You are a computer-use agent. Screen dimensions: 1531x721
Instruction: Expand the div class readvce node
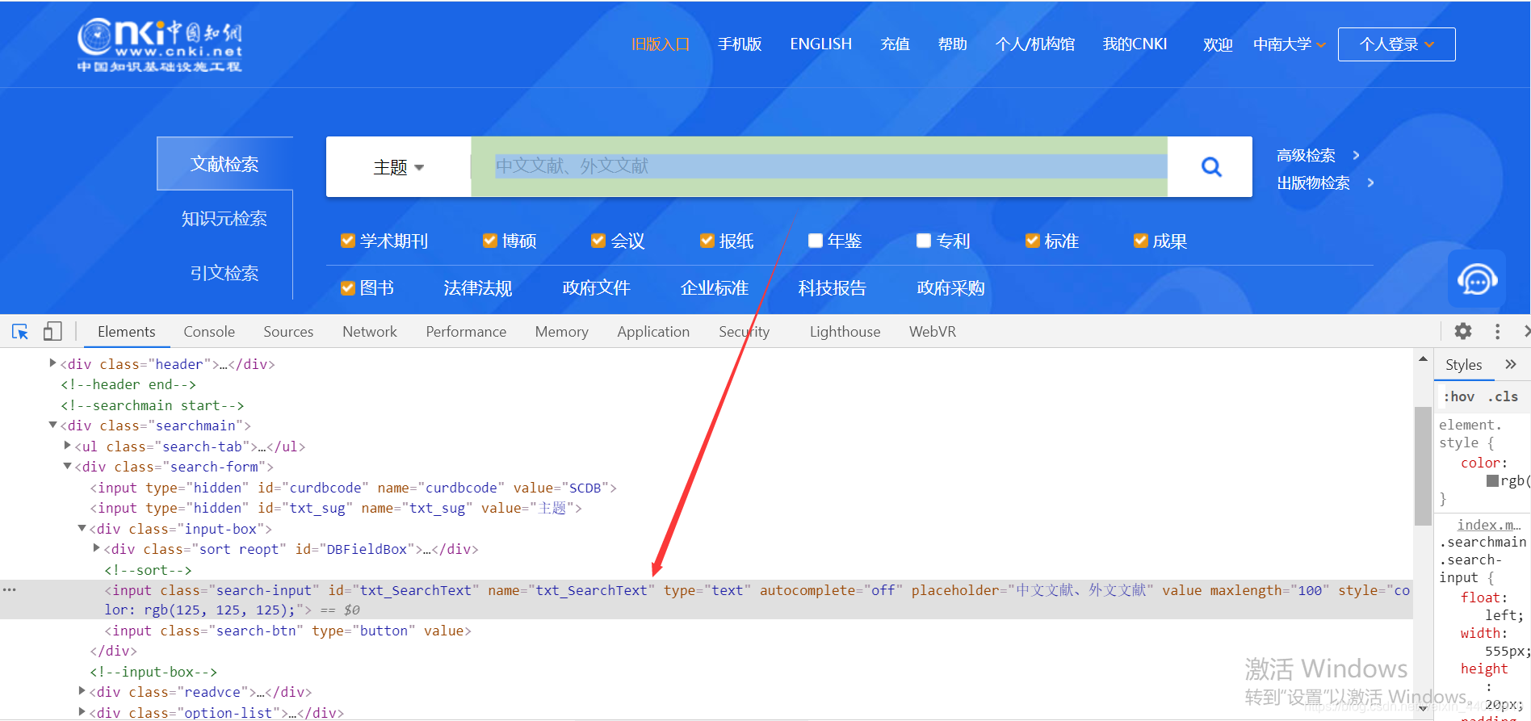point(82,691)
